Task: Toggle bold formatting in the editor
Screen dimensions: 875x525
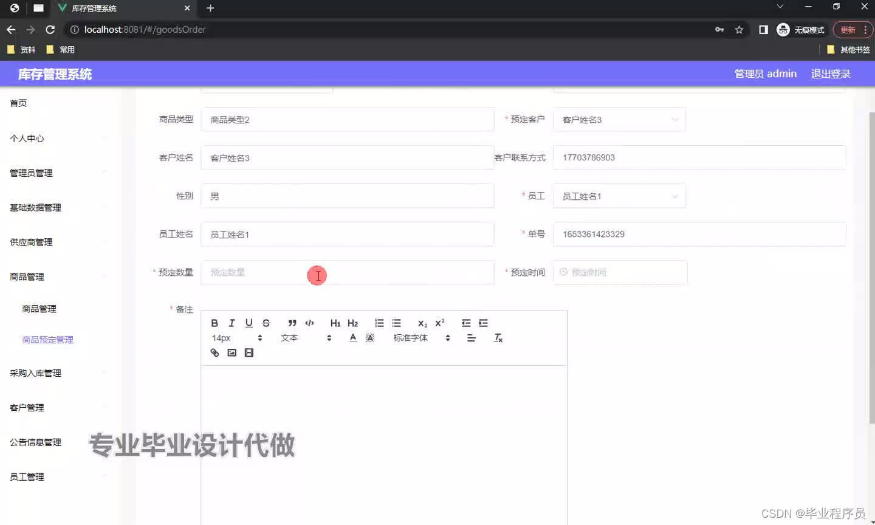Action: (x=214, y=323)
